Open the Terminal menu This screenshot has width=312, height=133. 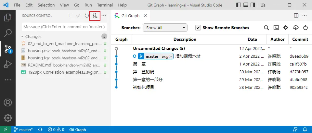[x=105, y=5]
